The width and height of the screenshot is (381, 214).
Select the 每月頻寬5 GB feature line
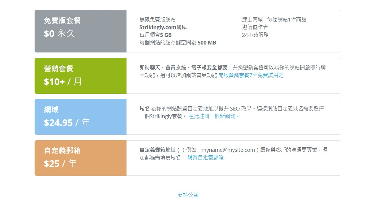point(155,35)
